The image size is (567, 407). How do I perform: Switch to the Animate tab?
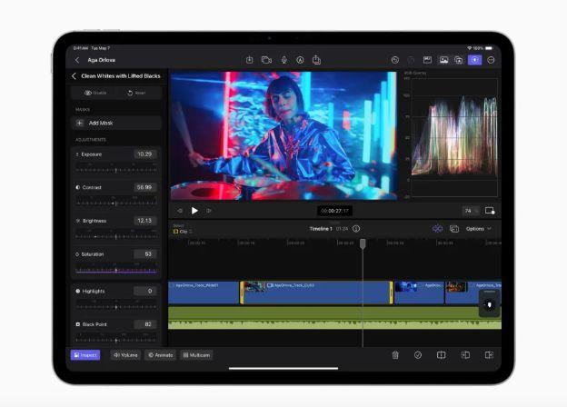[161, 355]
